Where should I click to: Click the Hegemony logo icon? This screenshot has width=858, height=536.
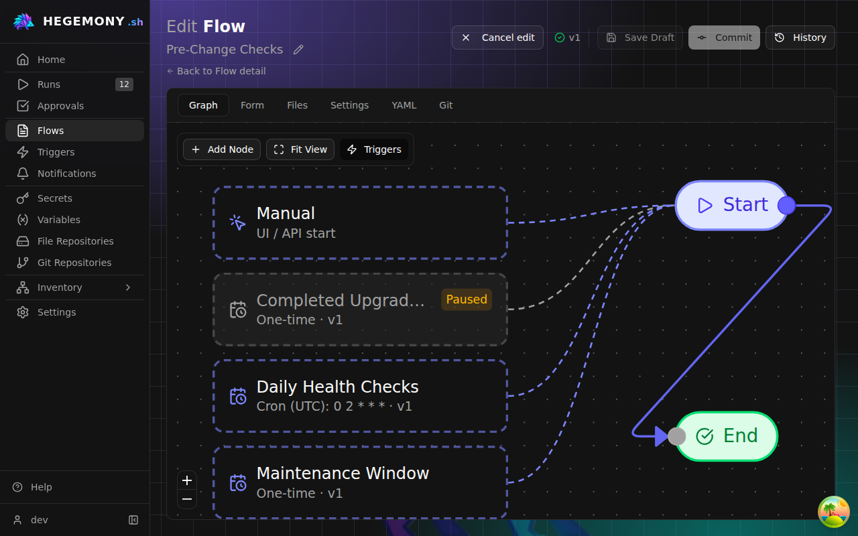pyautogui.click(x=23, y=21)
